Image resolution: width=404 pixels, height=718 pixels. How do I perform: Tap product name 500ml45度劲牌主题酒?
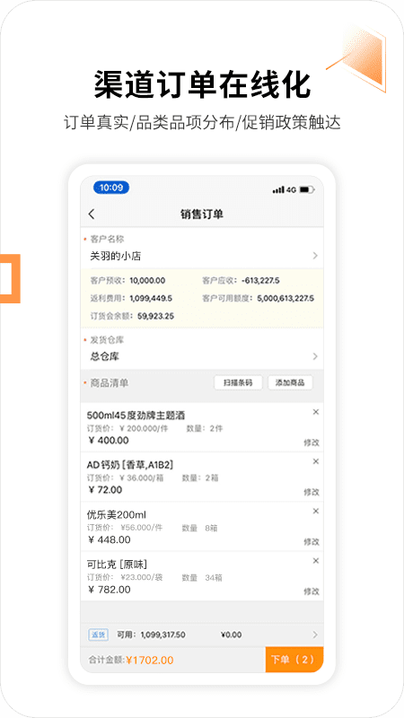(136, 416)
